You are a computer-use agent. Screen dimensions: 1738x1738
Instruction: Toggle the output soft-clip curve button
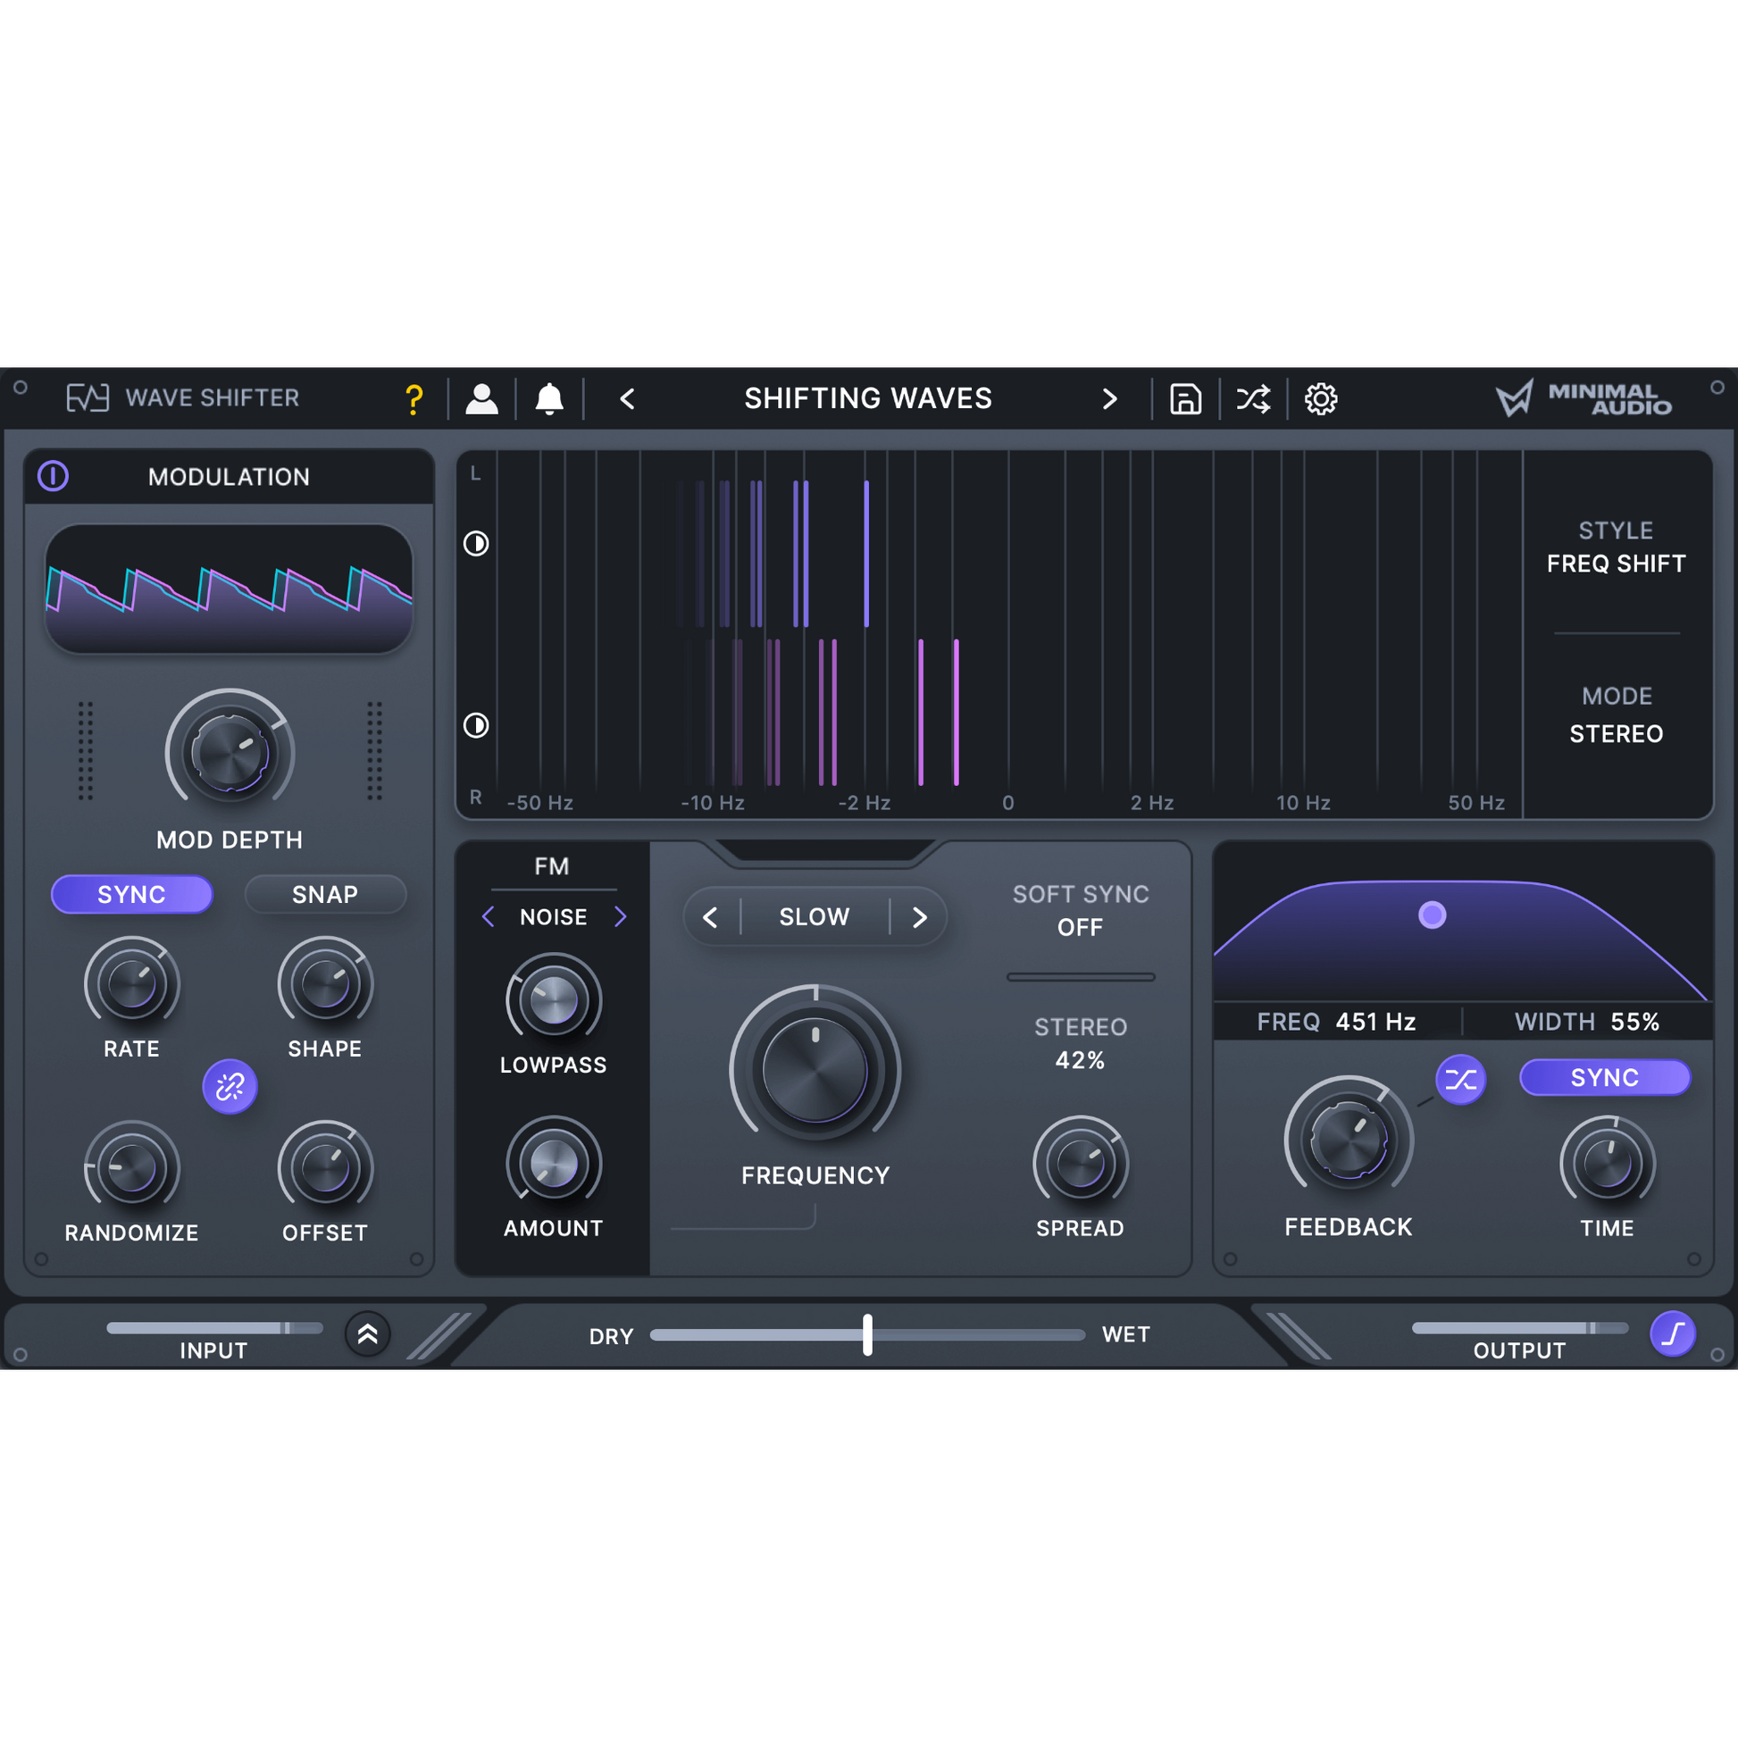point(1672,1333)
